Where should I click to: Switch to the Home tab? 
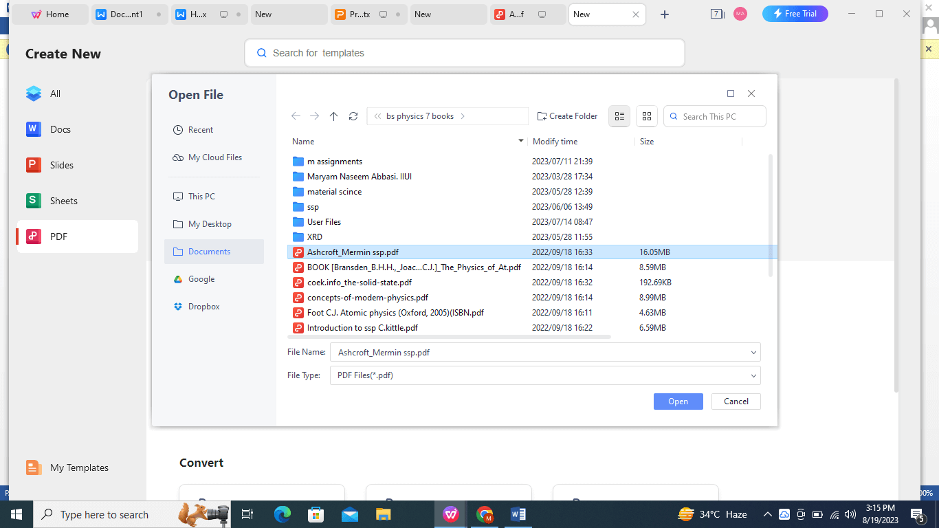click(49, 14)
